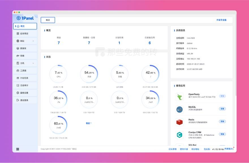
Task: Click the 容器 container icon in sidebar
Action: click(x=18, y=56)
